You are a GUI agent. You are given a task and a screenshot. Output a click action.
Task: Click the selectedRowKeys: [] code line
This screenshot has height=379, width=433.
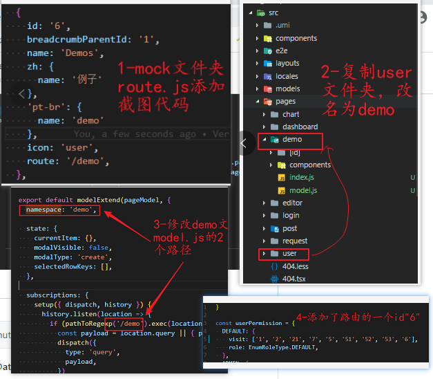73,267
